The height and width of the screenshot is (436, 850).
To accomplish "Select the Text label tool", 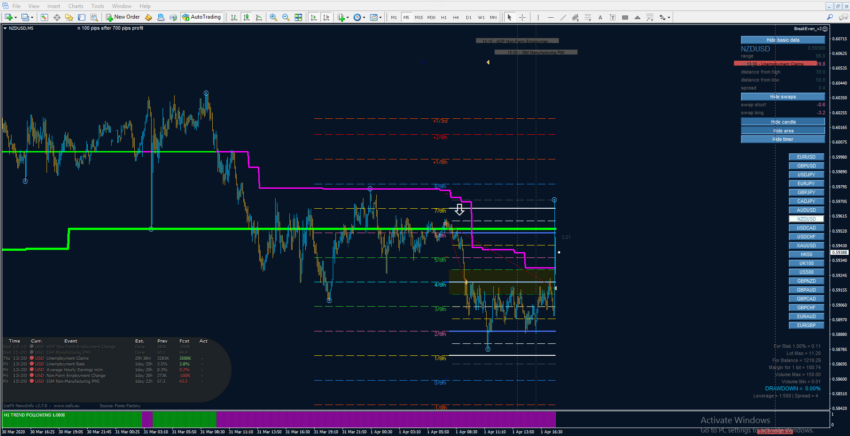I will point(612,17).
